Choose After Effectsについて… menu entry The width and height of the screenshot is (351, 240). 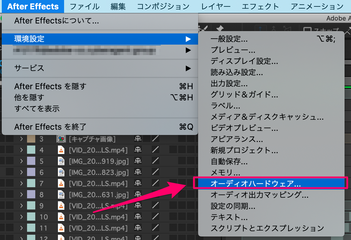pyautogui.click(x=100, y=21)
